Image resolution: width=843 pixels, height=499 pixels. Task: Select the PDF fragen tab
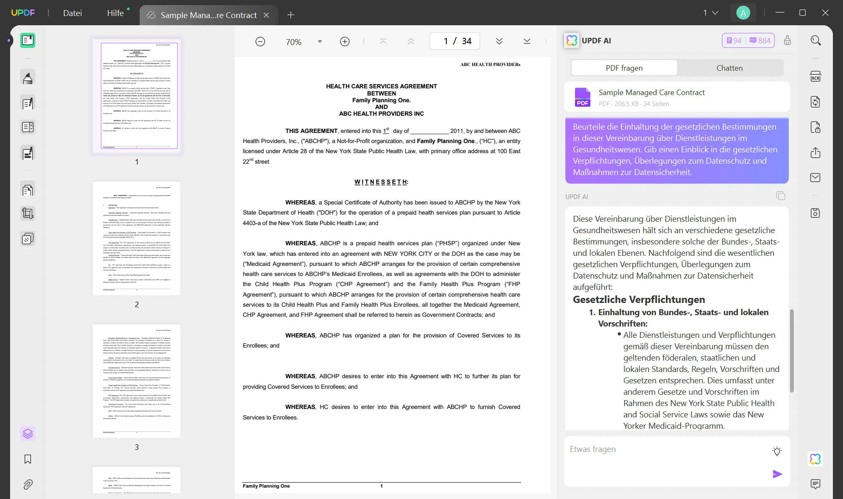click(624, 68)
